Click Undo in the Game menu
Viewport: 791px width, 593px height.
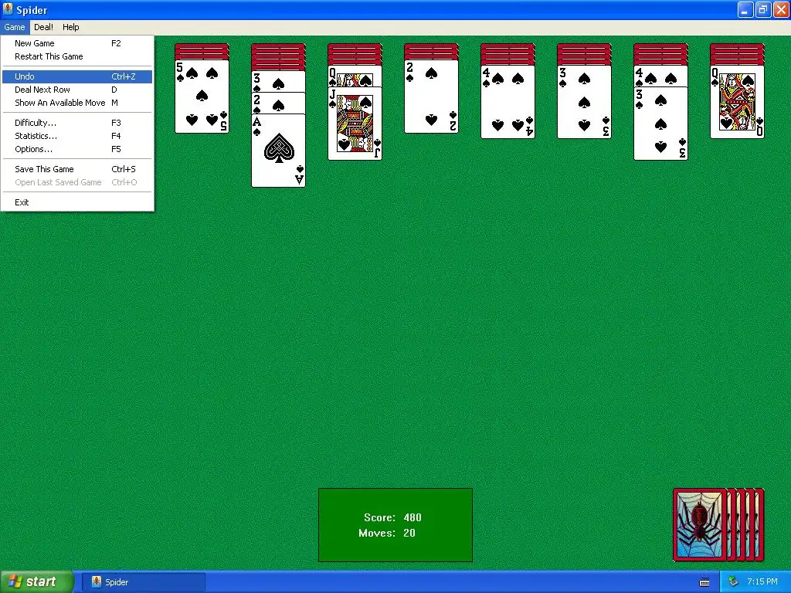pos(76,76)
